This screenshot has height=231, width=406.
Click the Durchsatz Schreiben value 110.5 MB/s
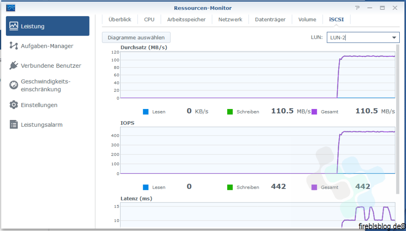[291, 111]
